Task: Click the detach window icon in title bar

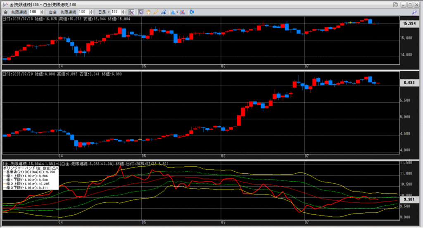Action: point(396,4)
